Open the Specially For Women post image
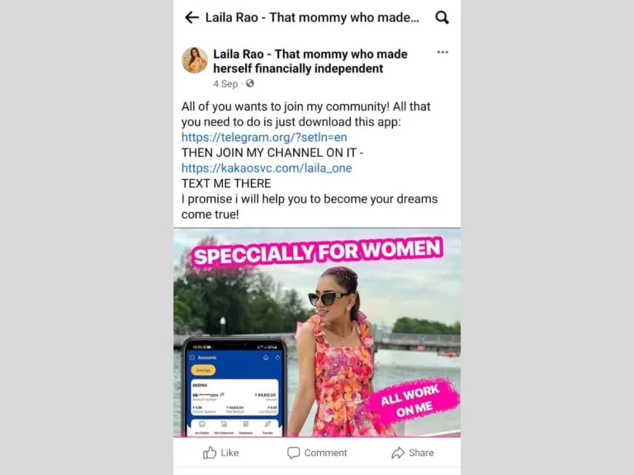This screenshot has height=475, width=634. coord(317,332)
